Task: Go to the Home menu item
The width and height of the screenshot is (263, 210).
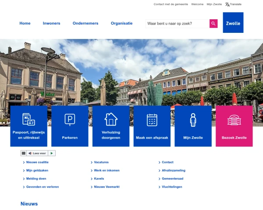Action: pyautogui.click(x=25, y=23)
